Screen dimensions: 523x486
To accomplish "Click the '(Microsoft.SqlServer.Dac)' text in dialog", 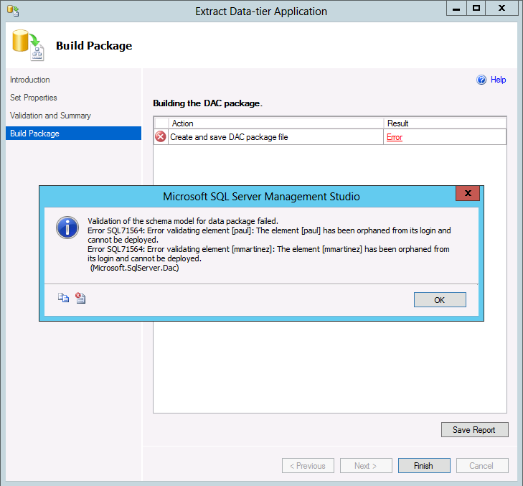I will [134, 268].
